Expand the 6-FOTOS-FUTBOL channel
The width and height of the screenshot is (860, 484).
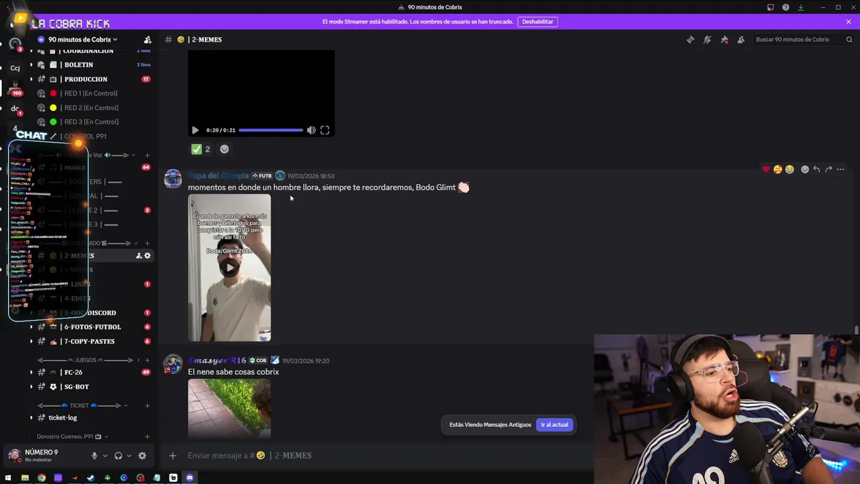tap(31, 327)
